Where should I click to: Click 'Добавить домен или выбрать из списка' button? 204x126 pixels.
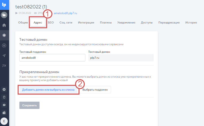(x=48, y=90)
